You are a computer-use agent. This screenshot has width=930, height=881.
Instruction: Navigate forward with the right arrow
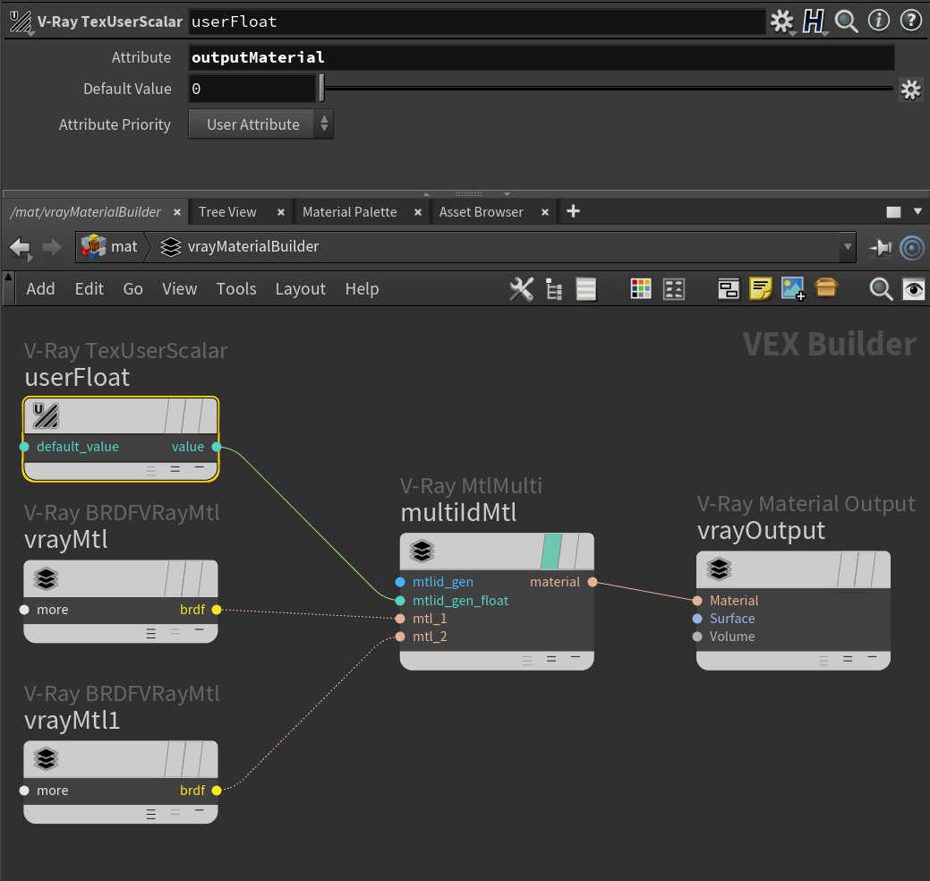point(52,247)
